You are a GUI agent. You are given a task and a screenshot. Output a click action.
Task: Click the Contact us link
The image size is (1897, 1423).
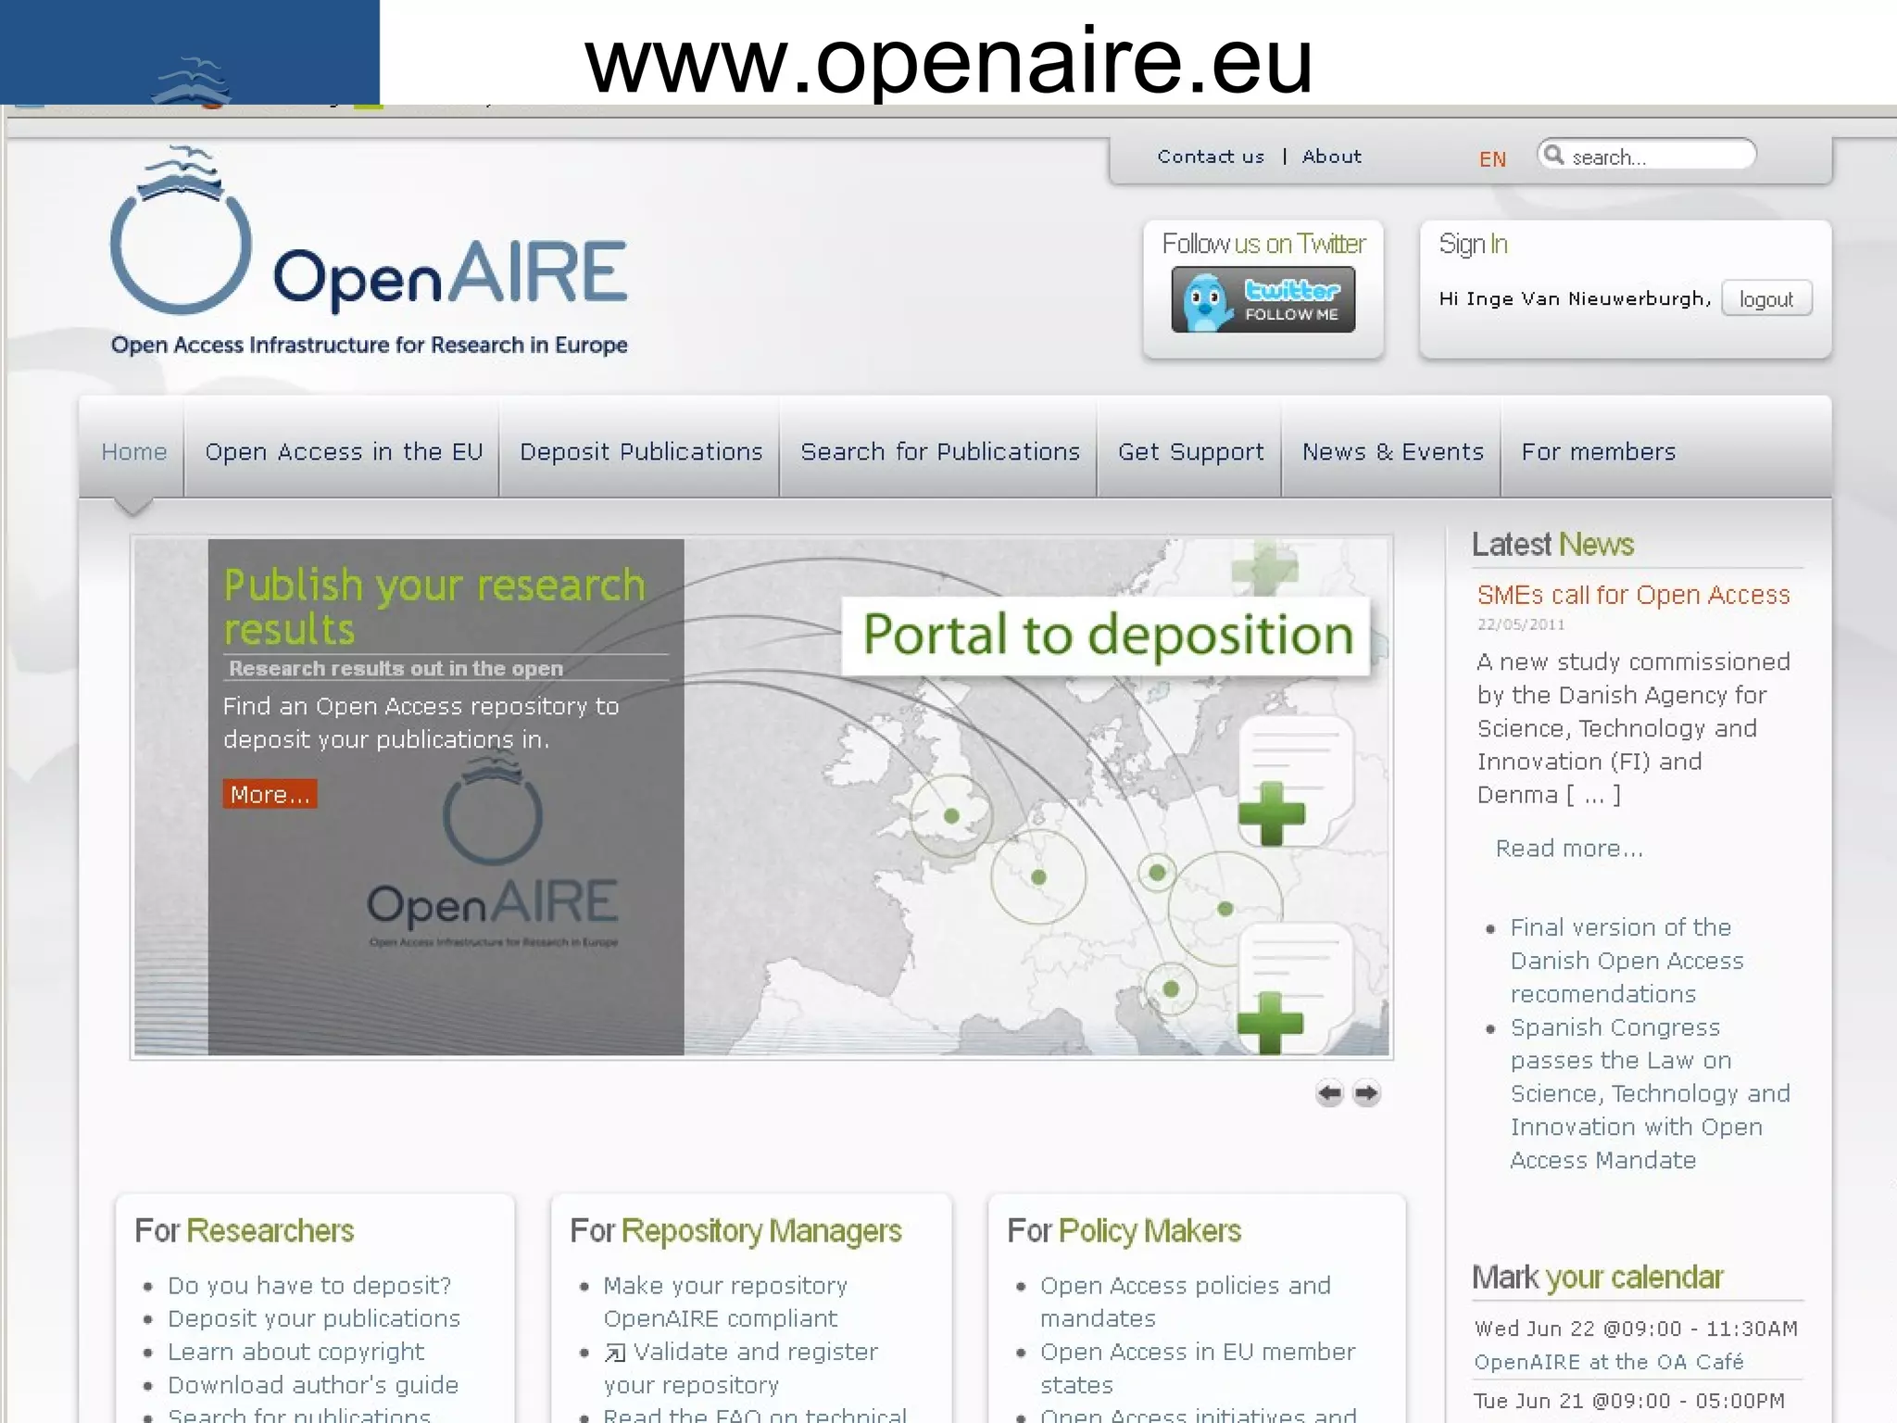click(1211, 157)
